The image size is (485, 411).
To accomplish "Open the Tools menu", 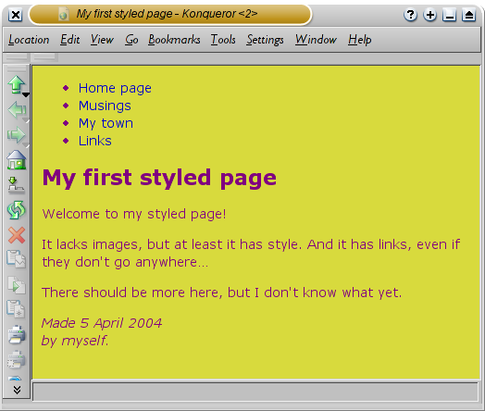I will [223, 40].
